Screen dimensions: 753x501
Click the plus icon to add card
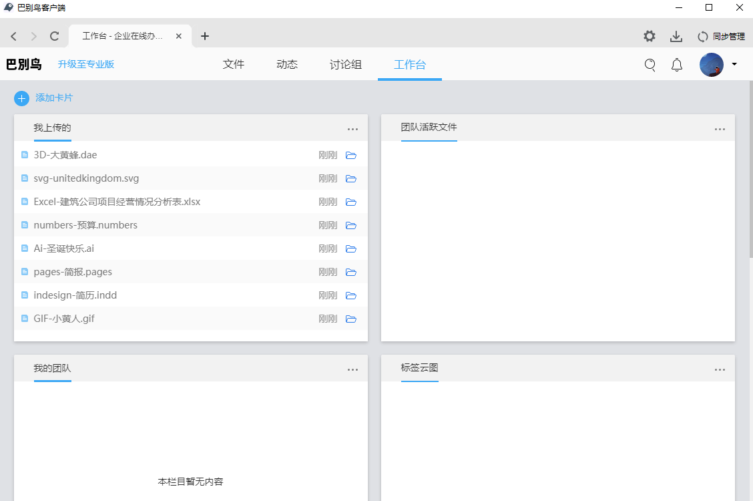click(21, 98)
